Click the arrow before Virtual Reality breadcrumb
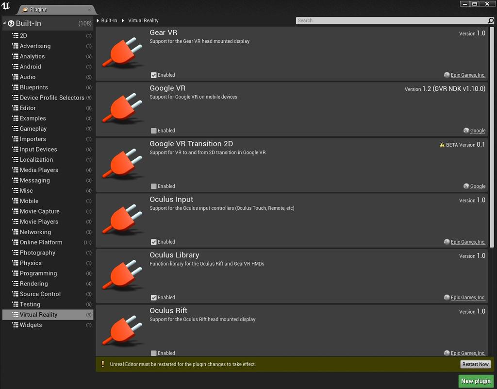The height and width of the screenshot is (389, 497). (x=123, y=20)
